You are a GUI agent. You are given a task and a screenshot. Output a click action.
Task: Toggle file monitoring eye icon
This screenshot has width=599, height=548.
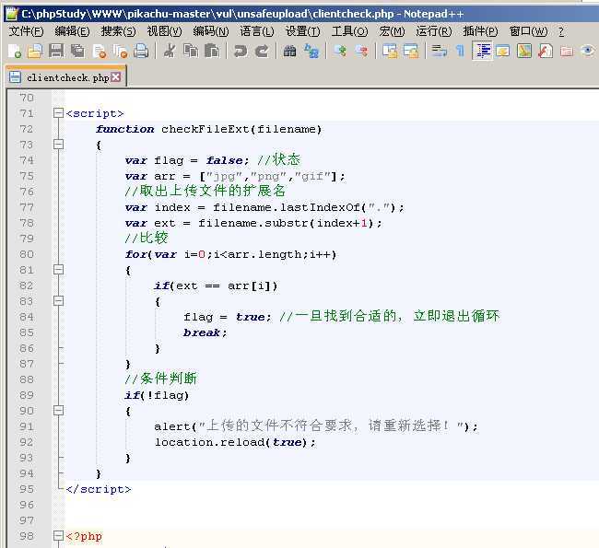(588, 51)
